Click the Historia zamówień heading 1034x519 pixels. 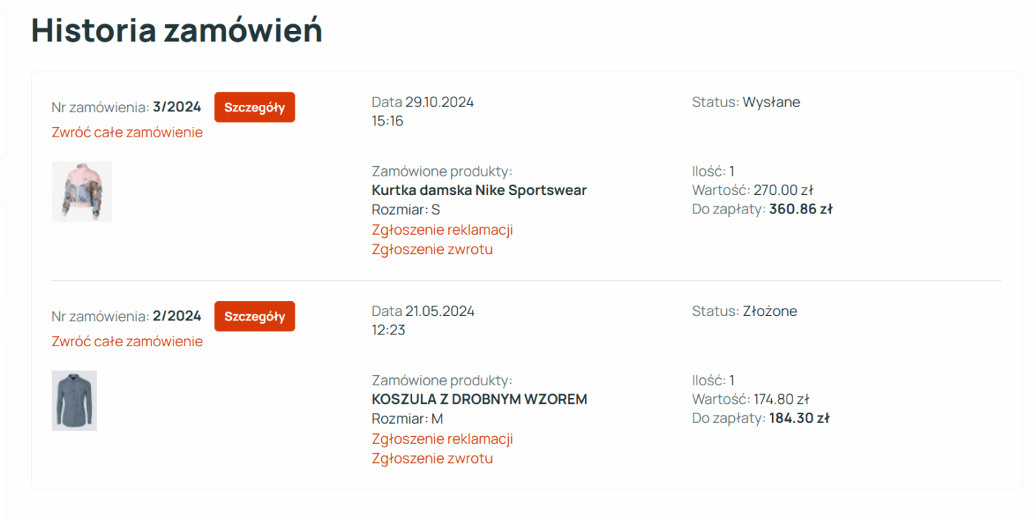coord(177,31)
